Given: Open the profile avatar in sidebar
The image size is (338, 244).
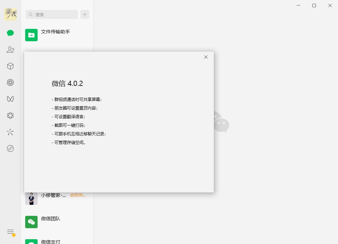Looking at the screenshot, I should click(10, 14).
